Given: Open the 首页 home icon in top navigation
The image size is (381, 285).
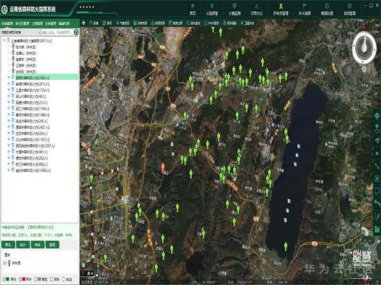Looking at the screenshot, I should point(192,8).
